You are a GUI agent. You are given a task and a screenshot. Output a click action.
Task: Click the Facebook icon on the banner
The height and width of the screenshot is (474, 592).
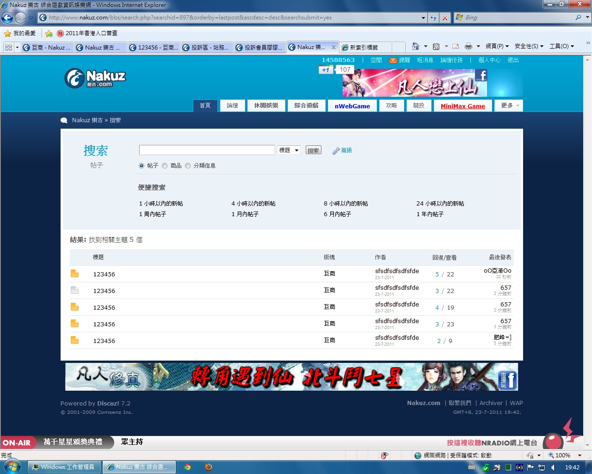[x=481, y=75]
